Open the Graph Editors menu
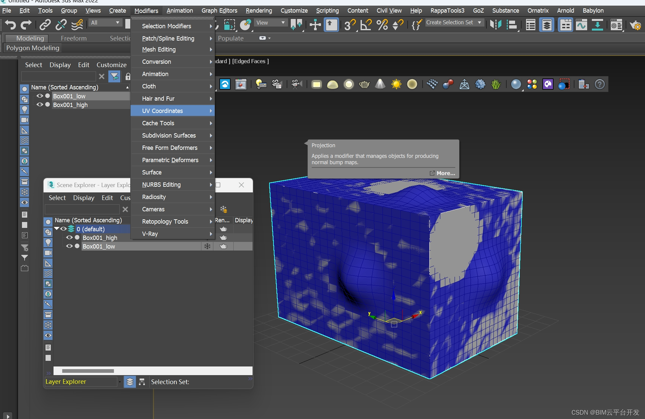Image resolution: width=645 pixels, height=419 pixels. pos(219,11)
